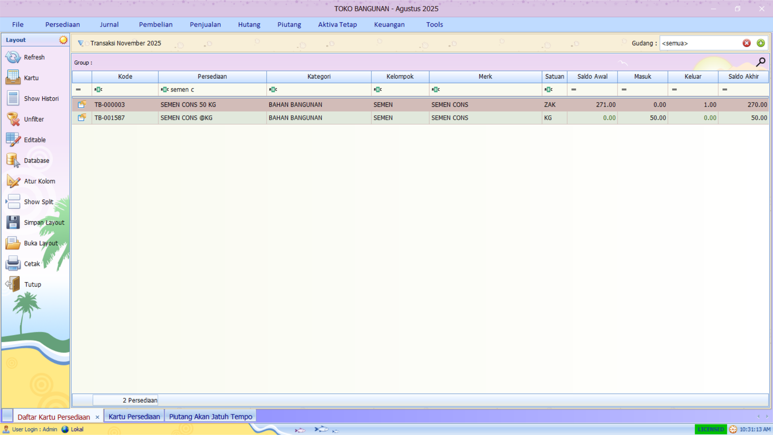Open the Saldo Awal filter operator dropdown
773x435 pixels.
point(574,89)
